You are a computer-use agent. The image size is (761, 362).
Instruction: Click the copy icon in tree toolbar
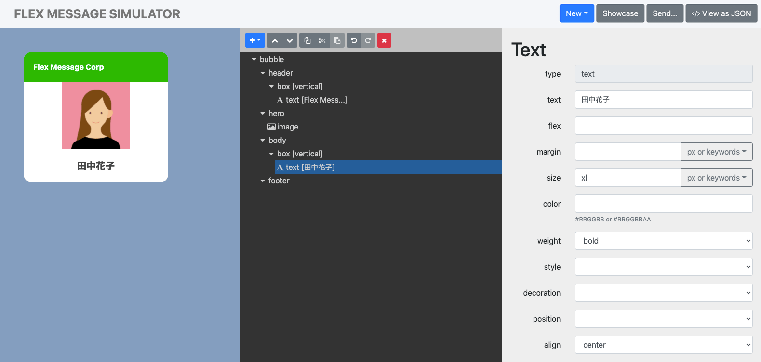pyautogui.click(x=307, y=40)
